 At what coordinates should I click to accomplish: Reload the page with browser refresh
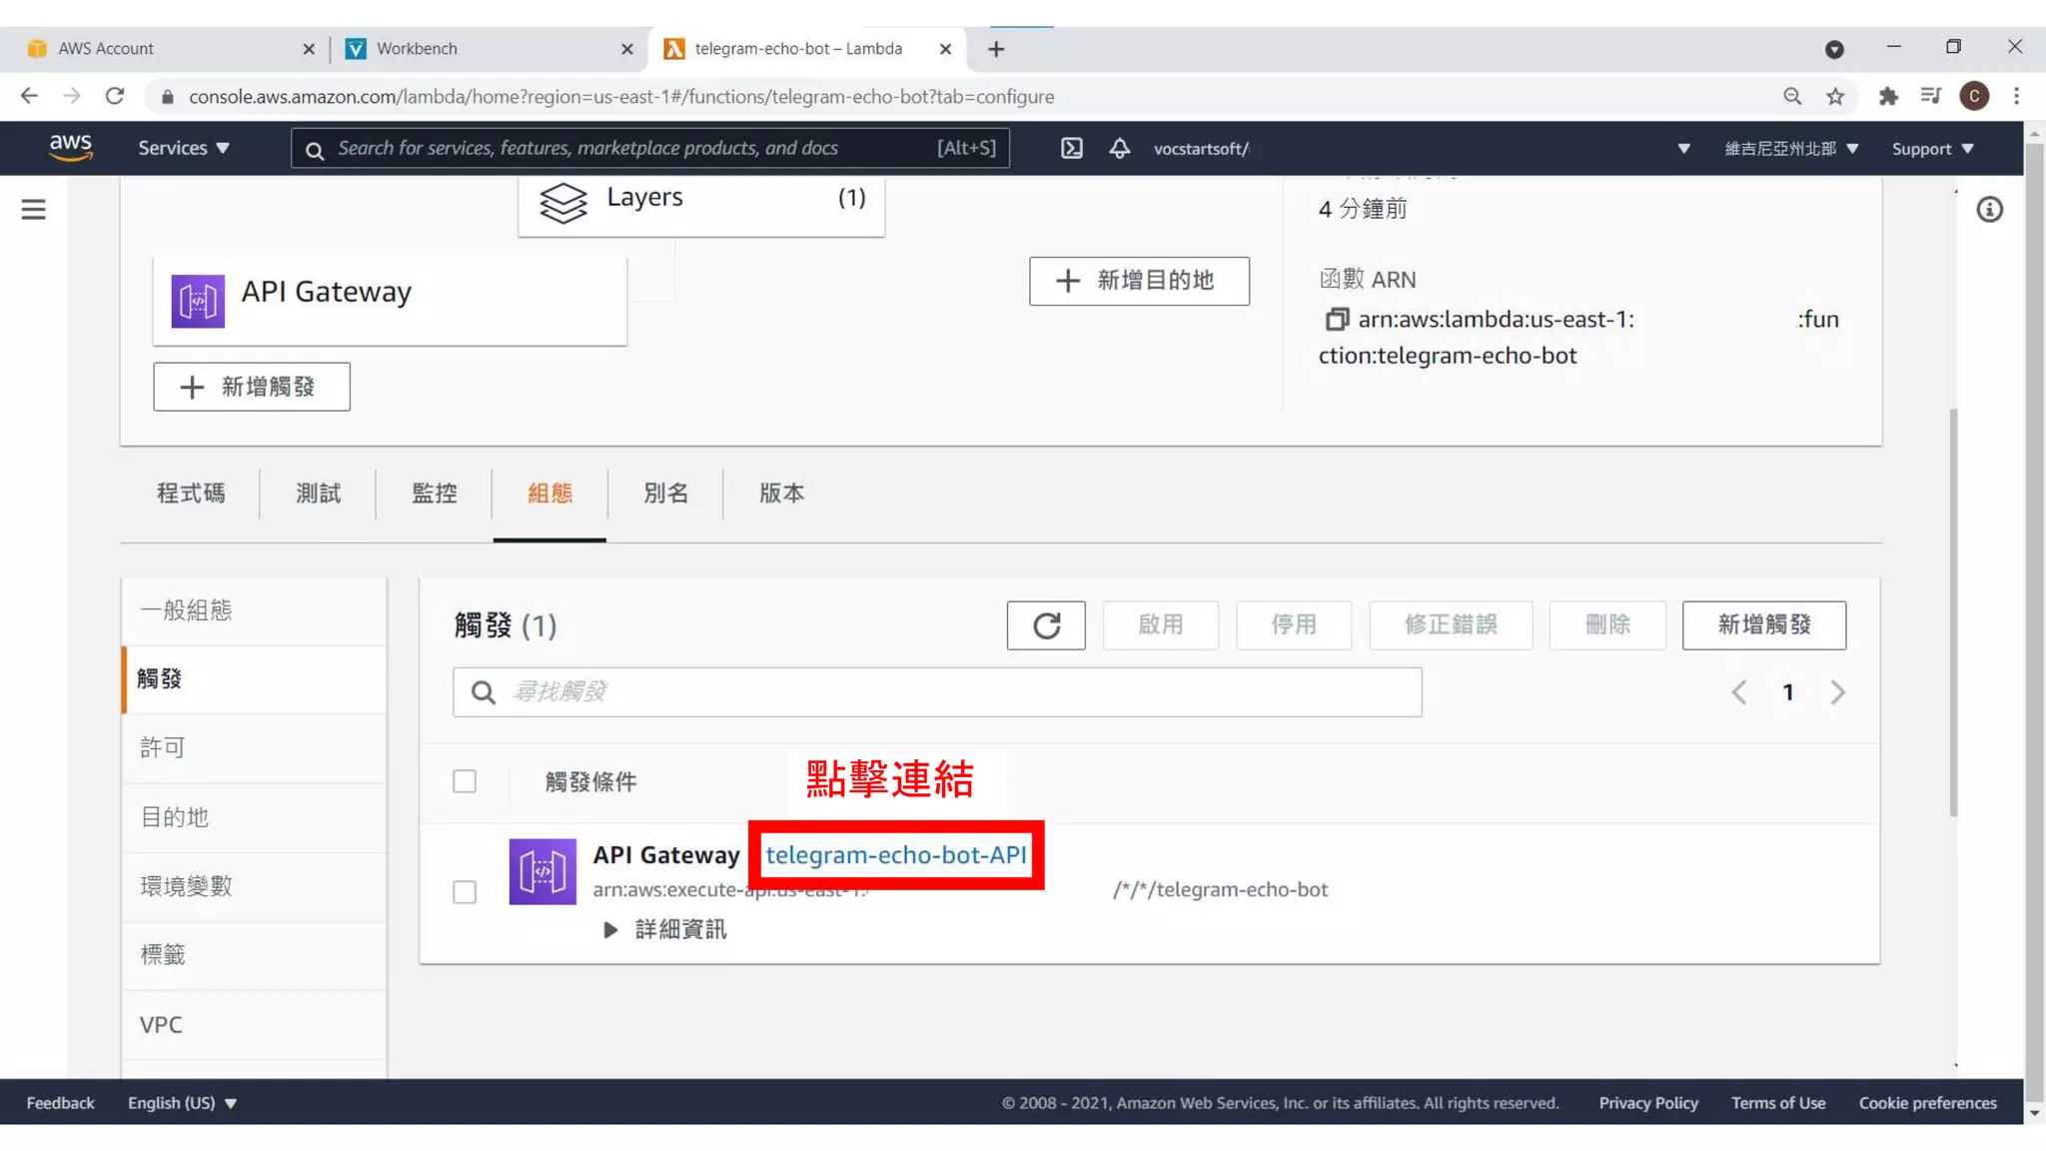(115, 96)
